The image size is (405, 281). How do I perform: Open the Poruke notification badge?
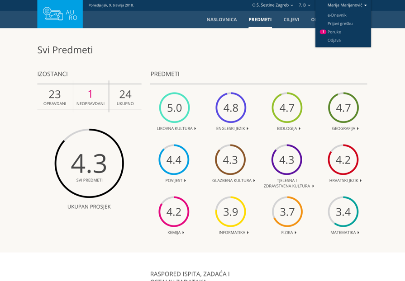[x=323, y=32]
